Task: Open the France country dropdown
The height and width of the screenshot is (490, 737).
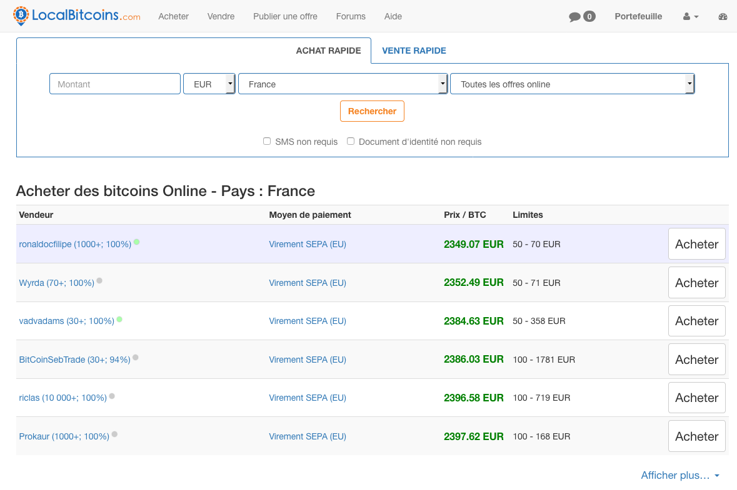Action: coord(343,84)
